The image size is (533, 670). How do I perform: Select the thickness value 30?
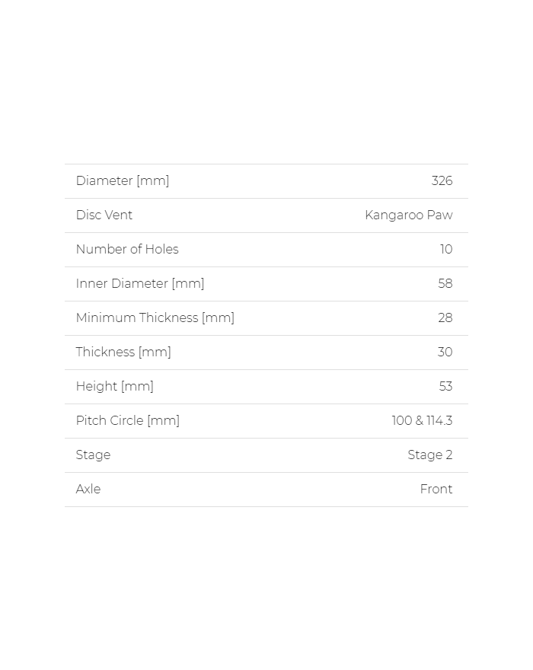tap(445, 353)
